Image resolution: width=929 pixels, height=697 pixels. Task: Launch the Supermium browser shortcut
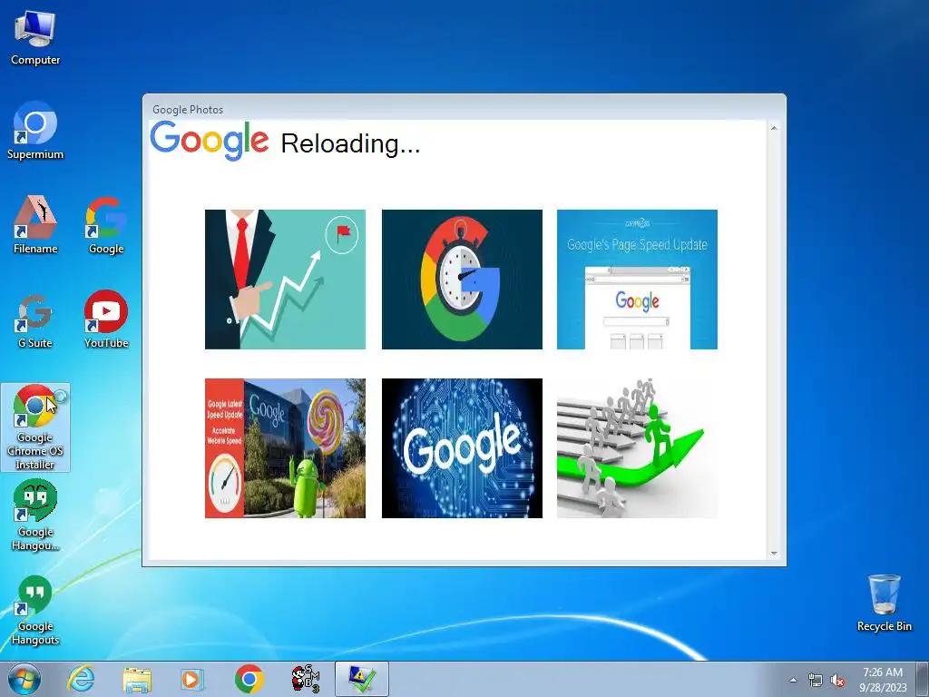point(35,131)
